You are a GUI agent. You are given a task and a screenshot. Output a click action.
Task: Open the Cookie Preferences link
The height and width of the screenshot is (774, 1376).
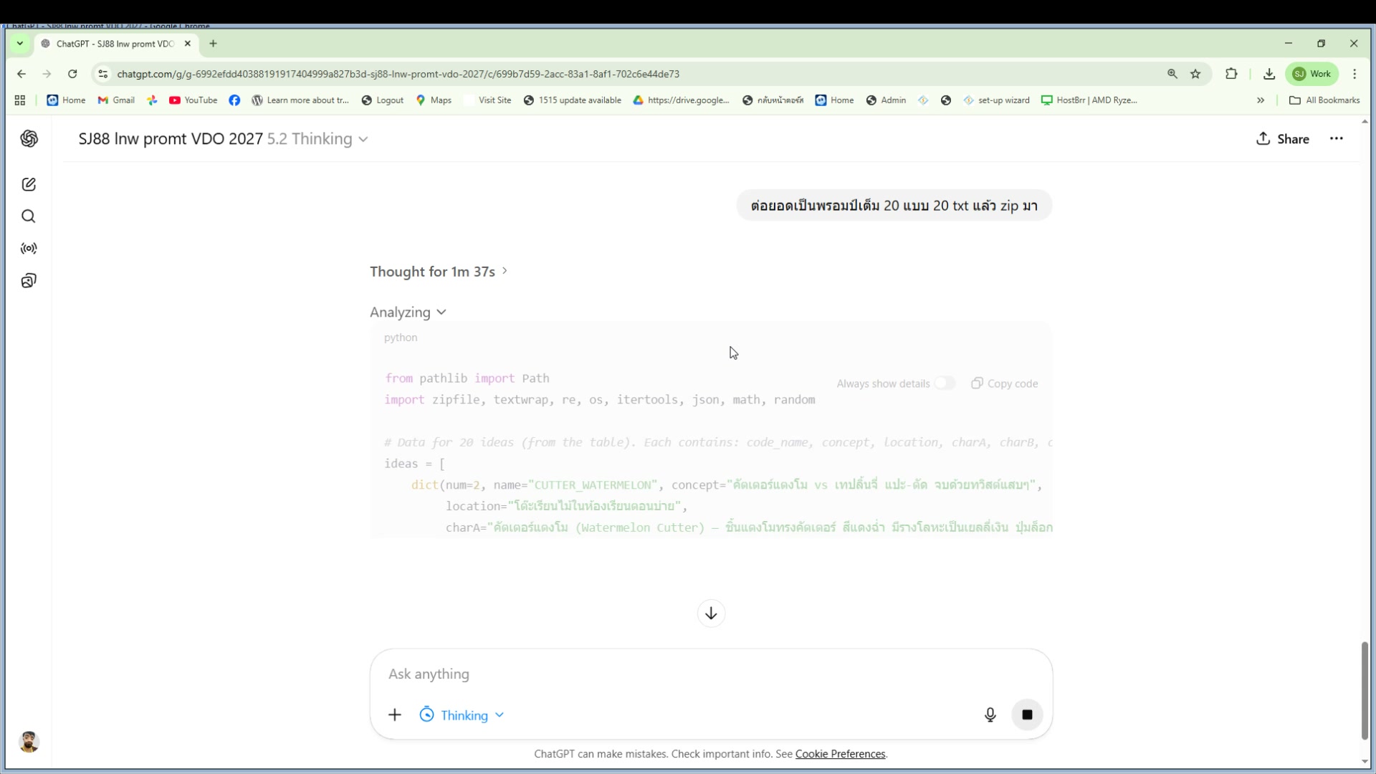click(840, 754)
